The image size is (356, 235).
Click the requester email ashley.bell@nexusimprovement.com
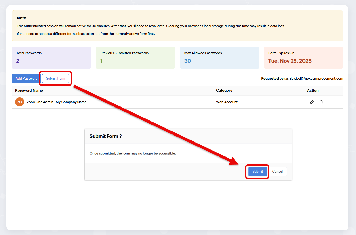pos(314,79)
